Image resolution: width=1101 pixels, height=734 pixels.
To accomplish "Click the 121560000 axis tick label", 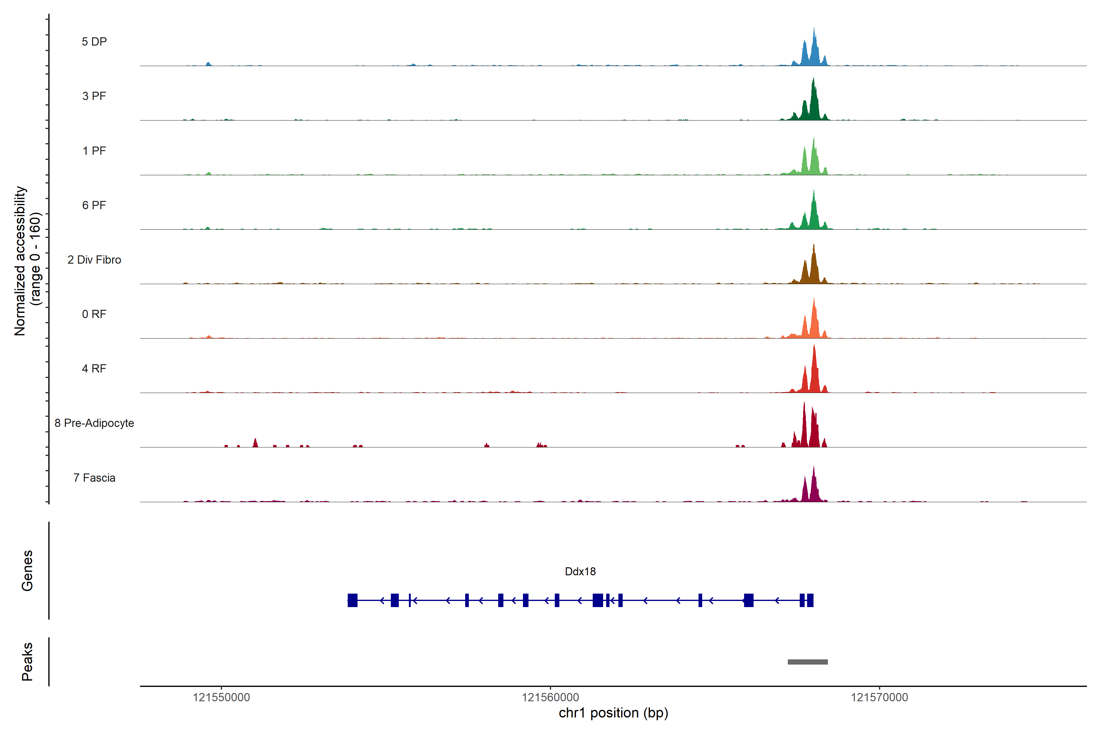I will (x=550, y=697).
